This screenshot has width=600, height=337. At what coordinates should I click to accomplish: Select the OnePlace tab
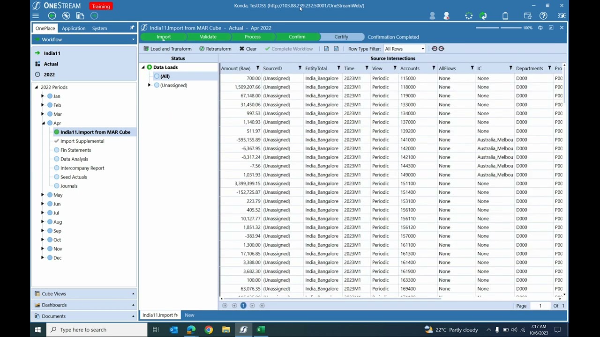(x=45, y=28)
